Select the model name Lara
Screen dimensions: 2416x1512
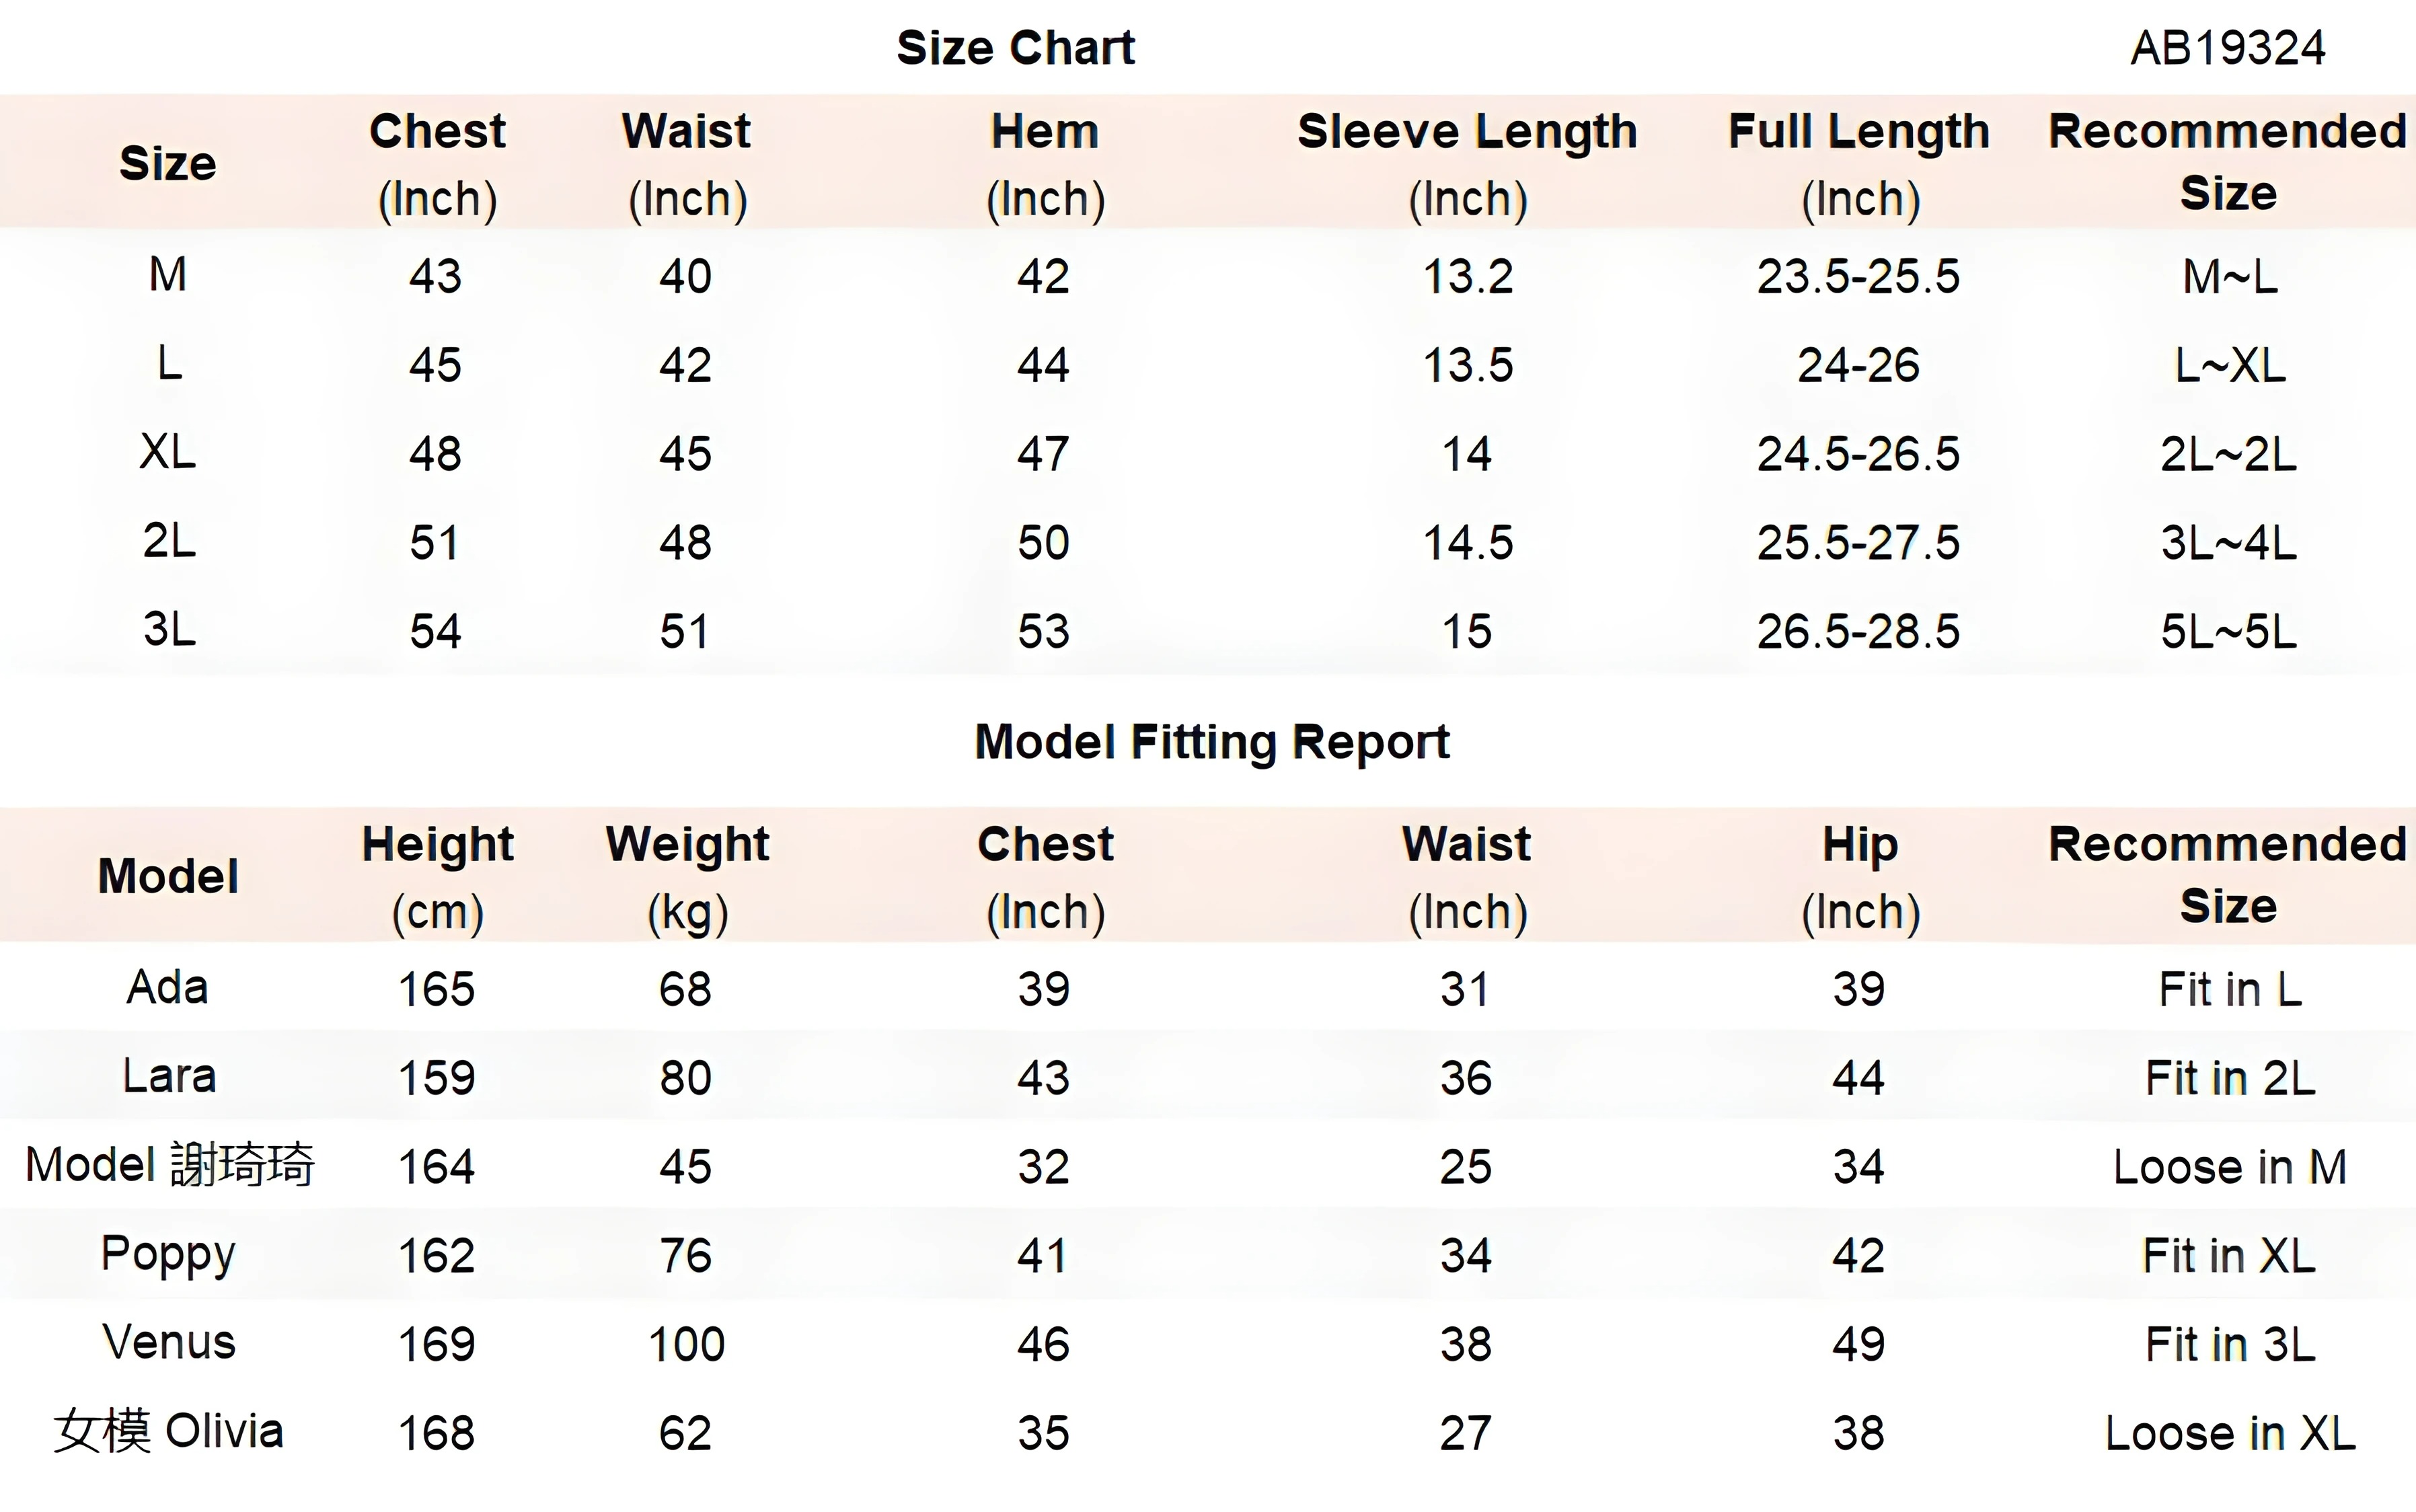pyautogui.click(x=169, y=1077)
